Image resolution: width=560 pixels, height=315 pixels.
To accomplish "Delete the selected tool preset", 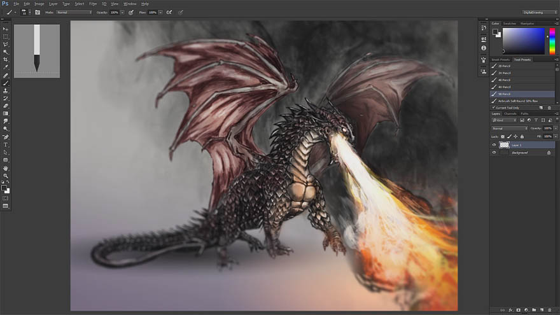I will point(549,108).
